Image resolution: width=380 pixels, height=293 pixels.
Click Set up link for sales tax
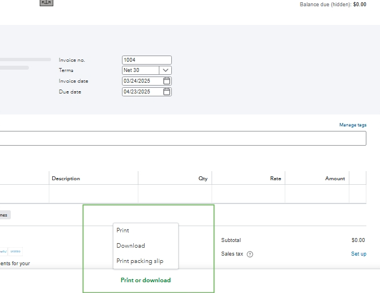[x=358, y=254]
